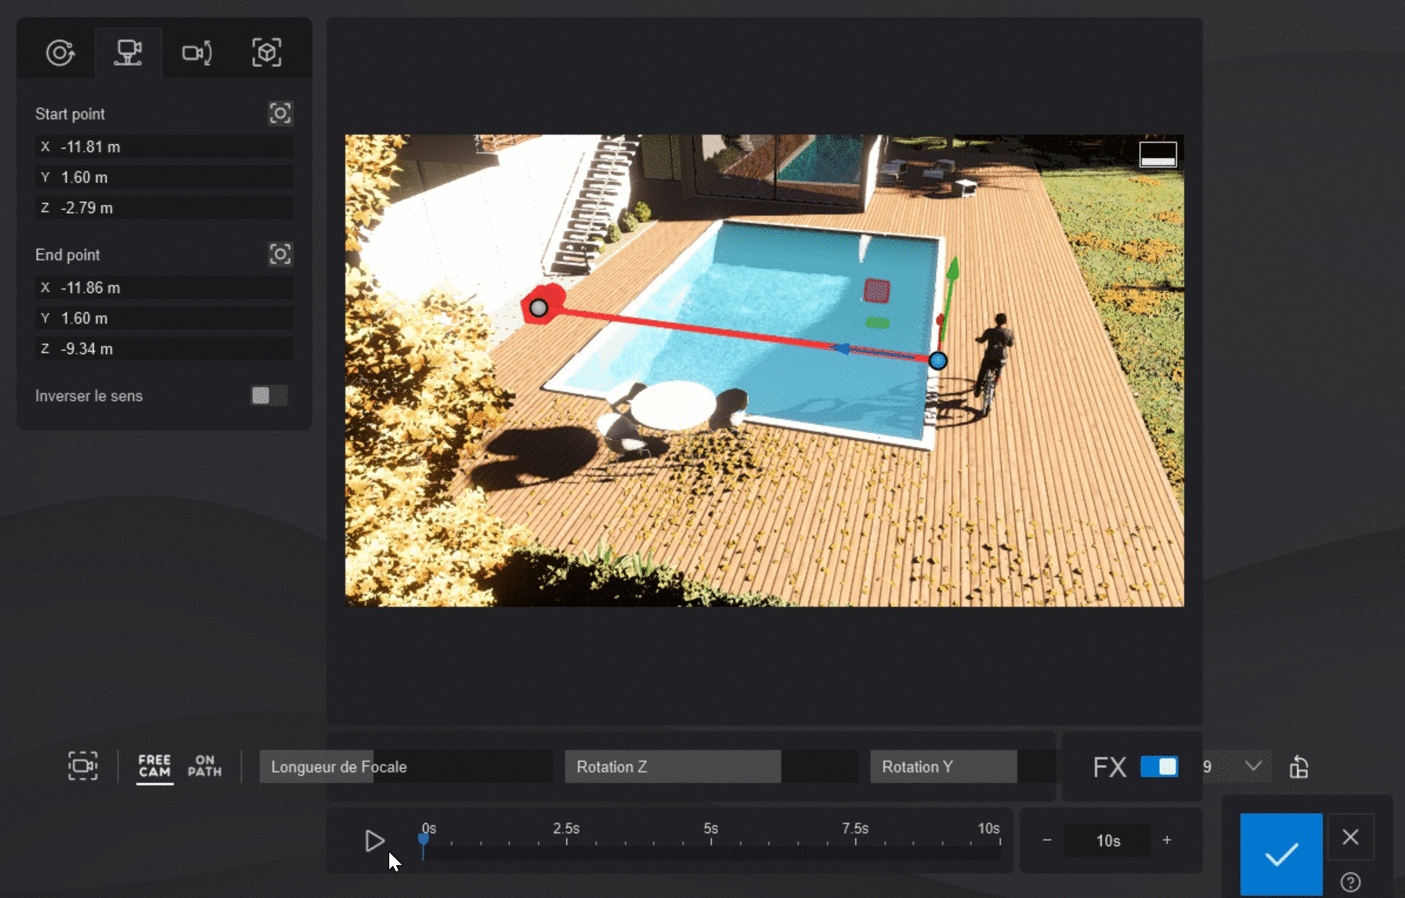The height and width of the screenshot is (898, 1405).
Task: Select the grey start-point handle on path
Action: 539,308
